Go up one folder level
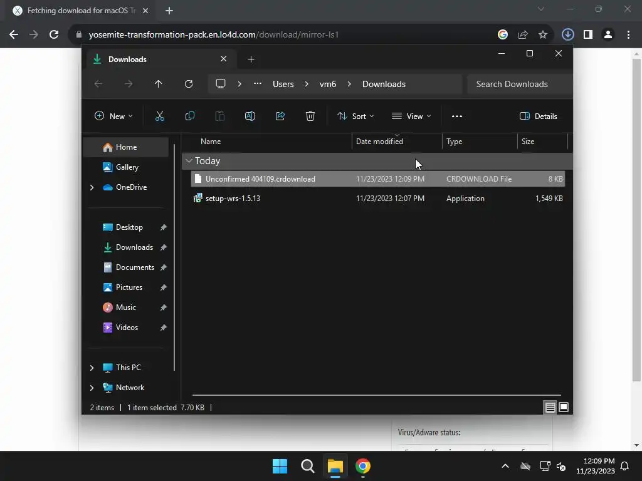642x481 pixels. (x=159, y=84)
